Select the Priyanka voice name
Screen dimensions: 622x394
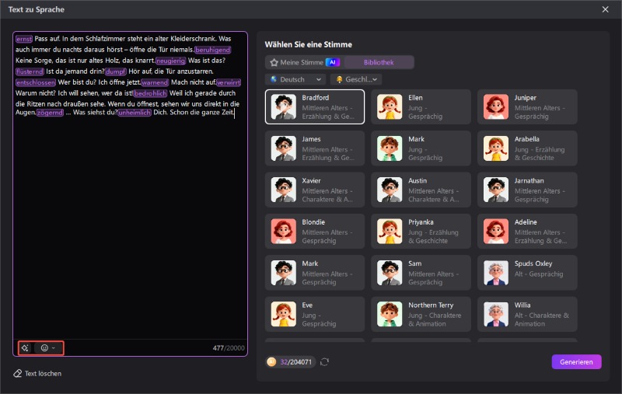(x=421, y=222)
